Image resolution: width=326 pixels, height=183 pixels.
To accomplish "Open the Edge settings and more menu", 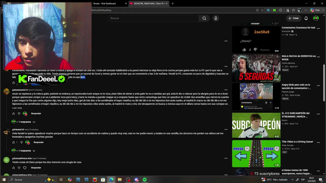I will (x=305, y=10).
